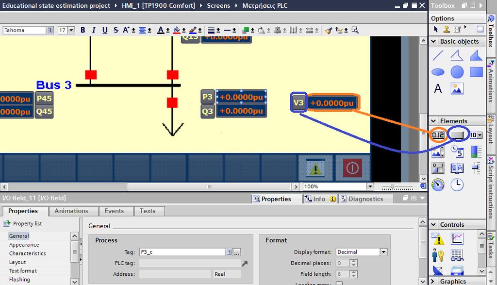Select the Symbol library element

coord(457,168)
